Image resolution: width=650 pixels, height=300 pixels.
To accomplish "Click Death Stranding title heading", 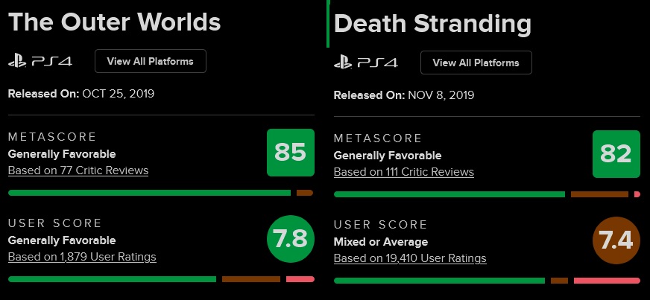I will (x=432, y=24).
